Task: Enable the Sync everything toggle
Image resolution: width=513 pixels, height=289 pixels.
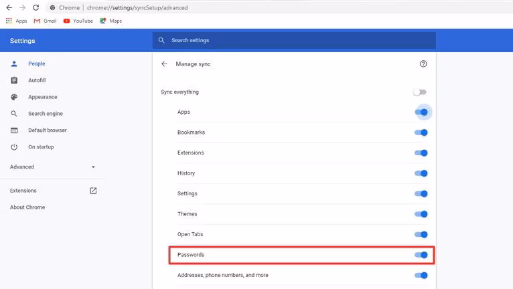Action: pos(420,92)
